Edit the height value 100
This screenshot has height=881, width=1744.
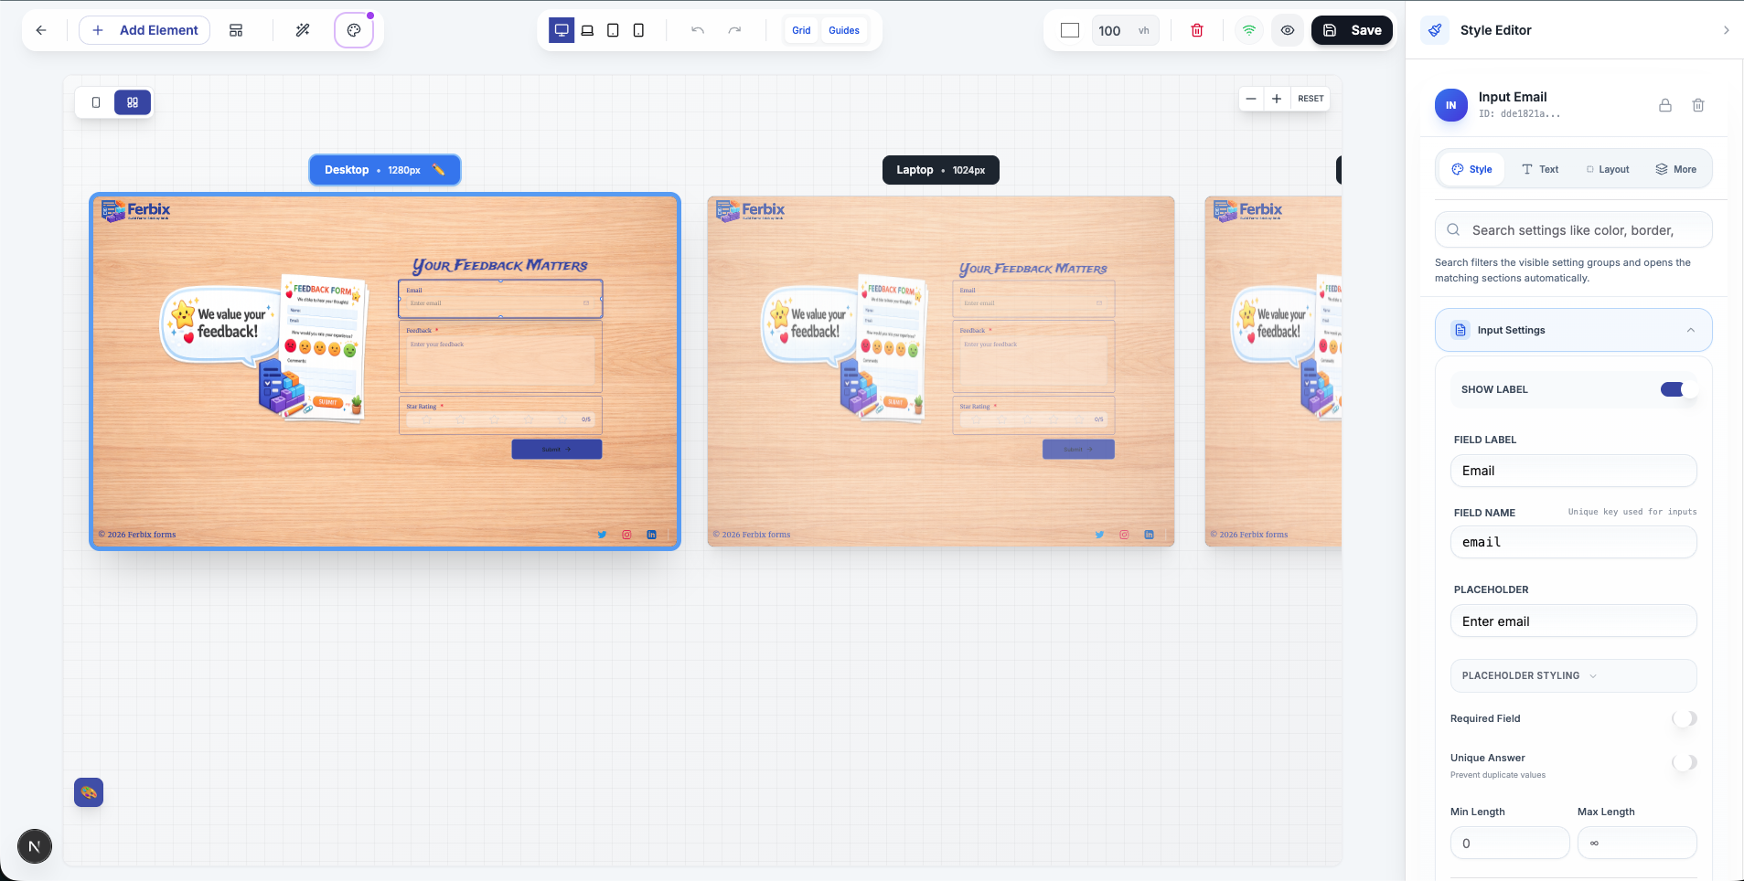(1109, 30)
